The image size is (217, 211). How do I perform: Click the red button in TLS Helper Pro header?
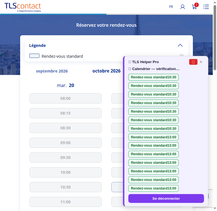[193, 62]
